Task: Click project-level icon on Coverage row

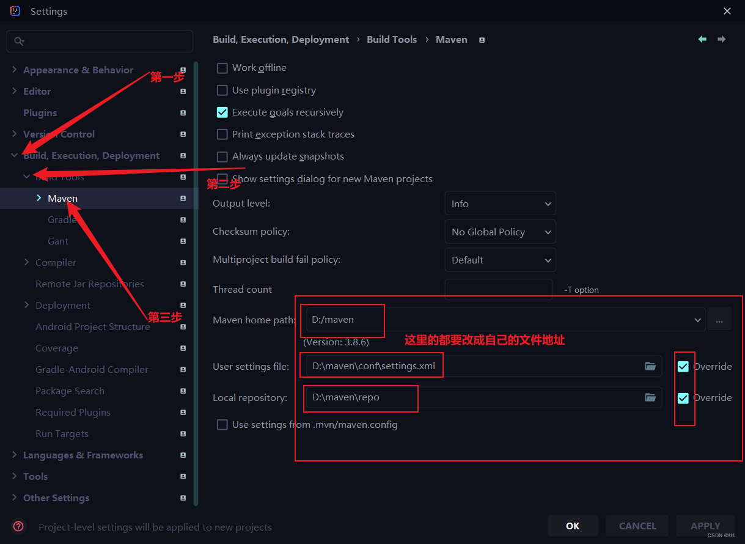Action: click(x=183, y=348)
